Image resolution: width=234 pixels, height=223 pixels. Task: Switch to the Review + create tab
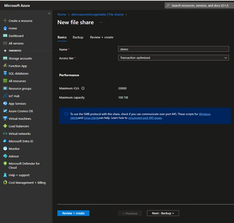pos(101,37)
